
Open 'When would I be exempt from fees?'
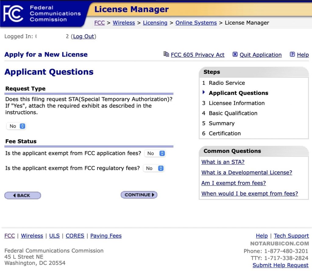(250, 194)
